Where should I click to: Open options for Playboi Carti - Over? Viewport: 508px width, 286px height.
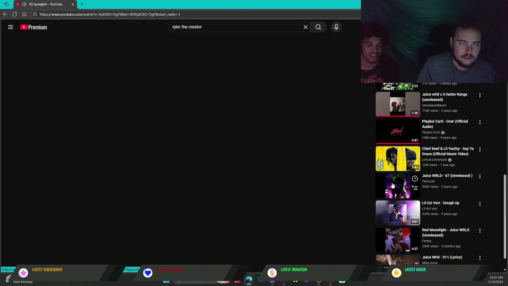[x=480, y=122]
